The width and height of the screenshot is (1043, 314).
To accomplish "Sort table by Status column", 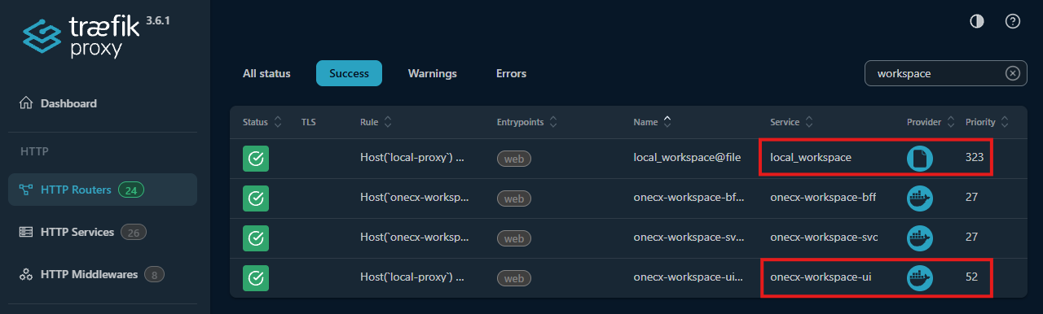I will point(262,122).
